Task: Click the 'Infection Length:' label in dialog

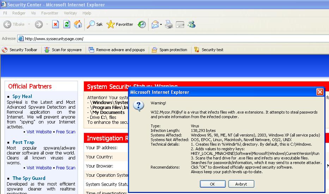Action: [x=165, y=131]
